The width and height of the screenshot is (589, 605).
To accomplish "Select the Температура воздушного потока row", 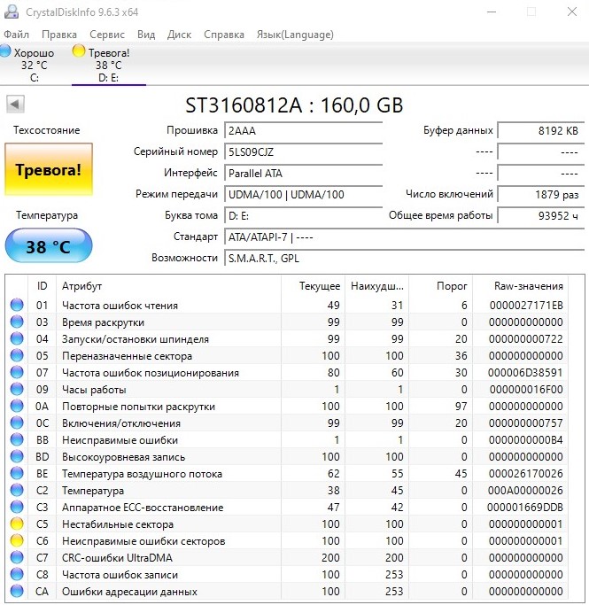I will click(287, 473).
